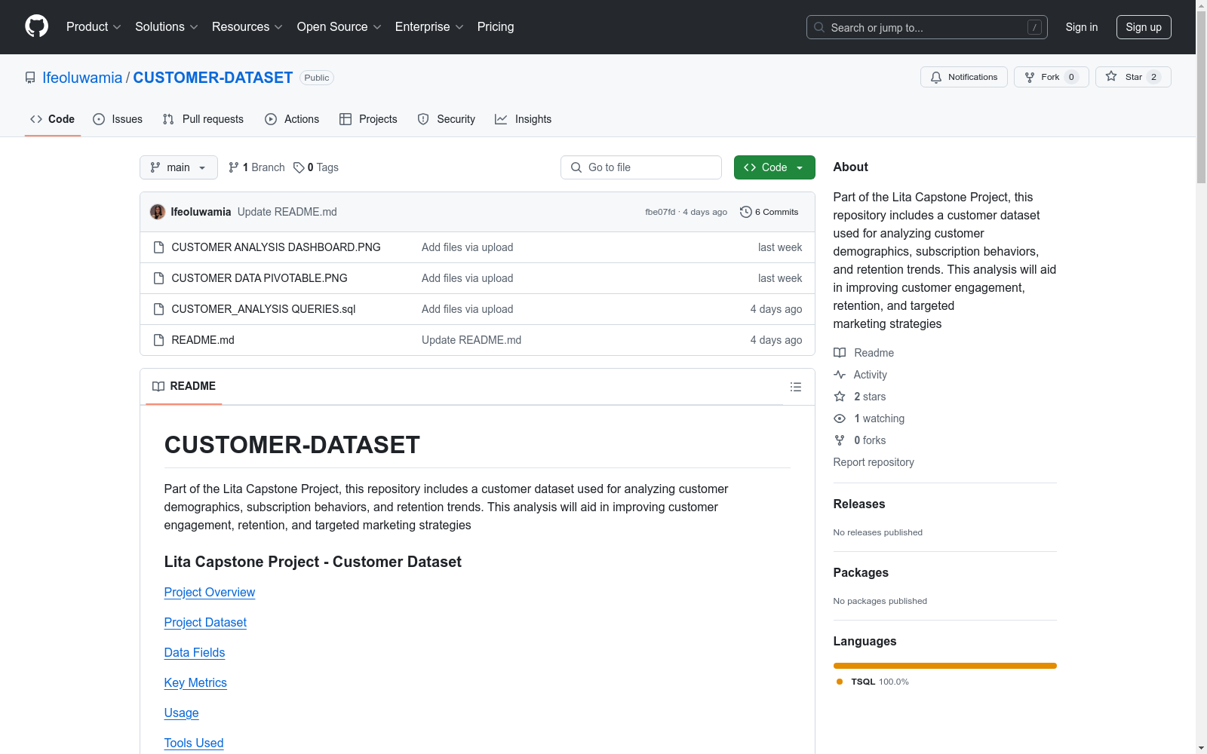Open the Project Overview readme link
Viewport: 1207px width, 754px height.
[x=210, y=593]
